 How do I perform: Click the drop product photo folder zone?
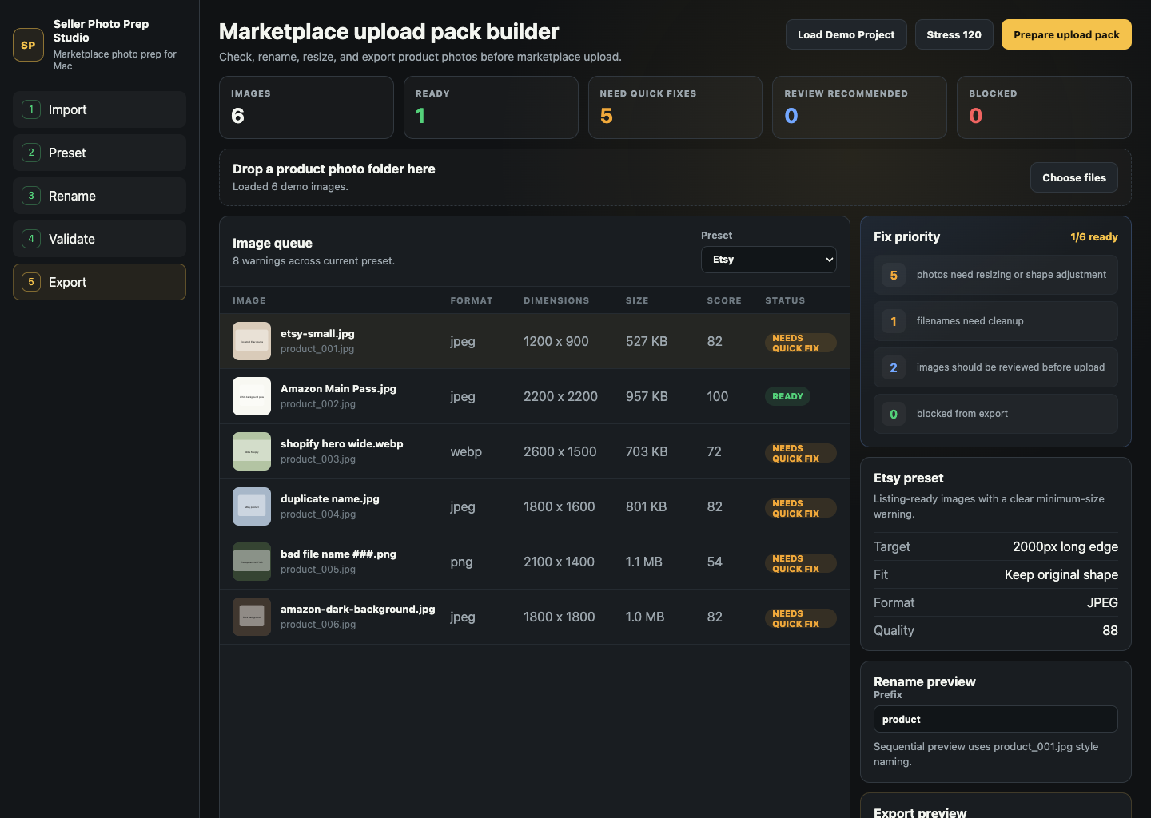tap(675, 177)
